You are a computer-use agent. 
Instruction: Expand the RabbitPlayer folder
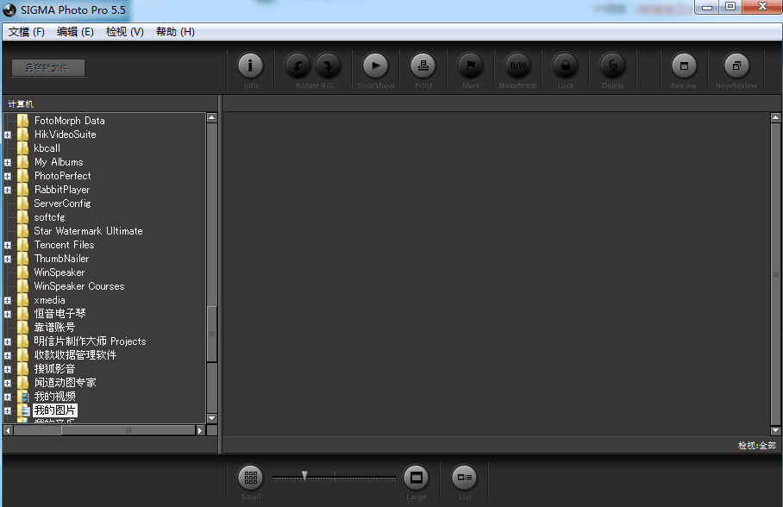pyautogui.click(x=8, y=191)
